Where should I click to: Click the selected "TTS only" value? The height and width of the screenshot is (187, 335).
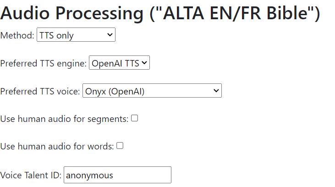[x=57, y=35]
